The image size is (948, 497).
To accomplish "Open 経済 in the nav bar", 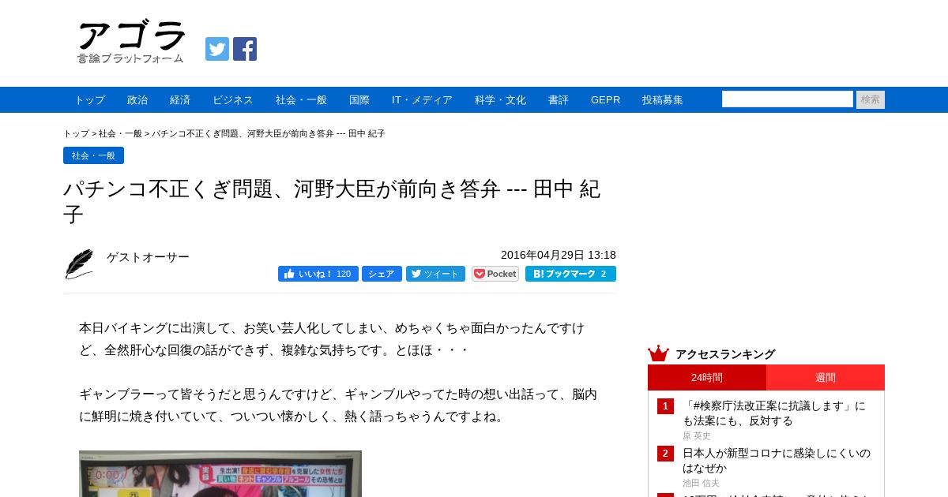I will point(180,100).
